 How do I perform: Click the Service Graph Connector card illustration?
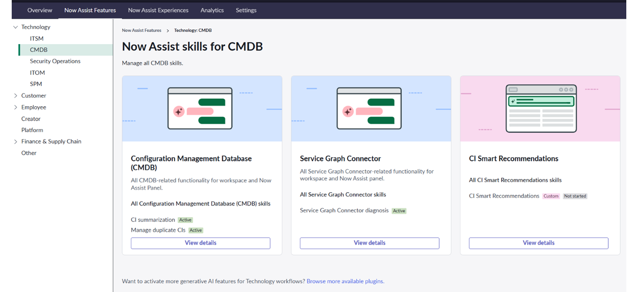click(x=371, y=109)
